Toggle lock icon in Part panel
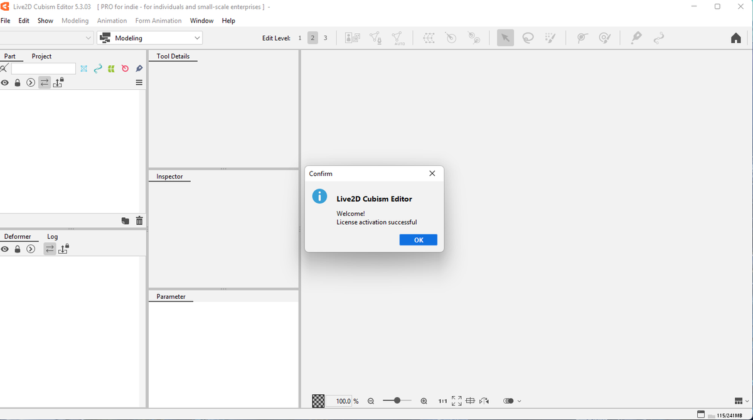 coord(18,83)
